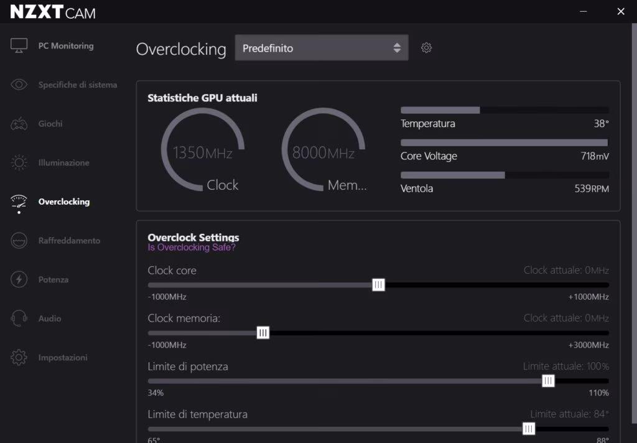Viewport: 637px width, 443px height.
Task: Click the Limite di temperatura slider handle
Action: tap(528, 428)
